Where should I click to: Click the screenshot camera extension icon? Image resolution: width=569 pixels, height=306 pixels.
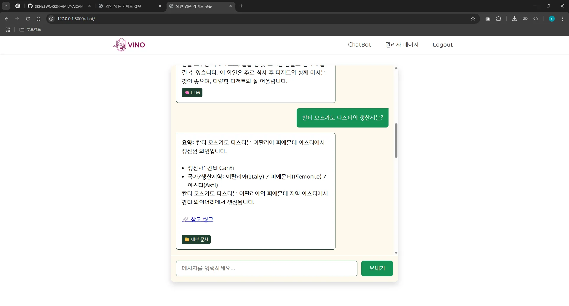click(x=488, y=19)
